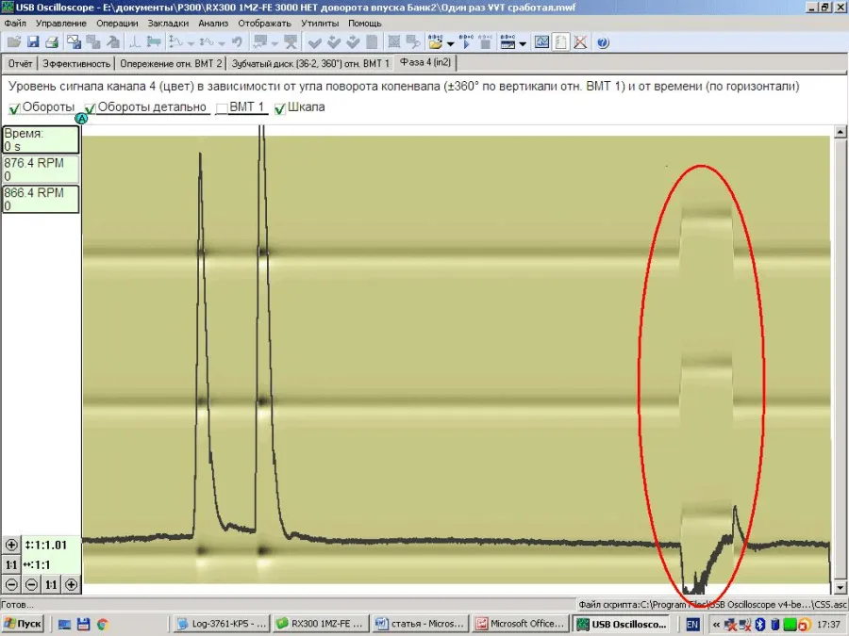Viewport: 849px width, 636px height.
Task: Click the Open file folder icon
Action: pyautogui.click(x=14, y=41)
